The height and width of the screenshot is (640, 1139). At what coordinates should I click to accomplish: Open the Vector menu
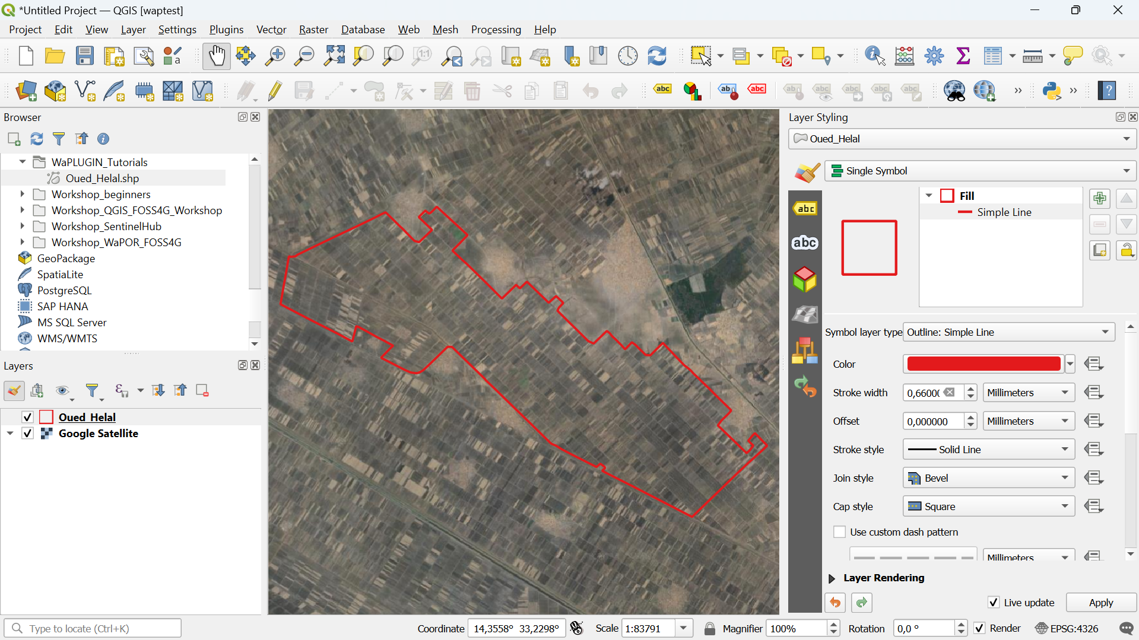click(271, 29)
